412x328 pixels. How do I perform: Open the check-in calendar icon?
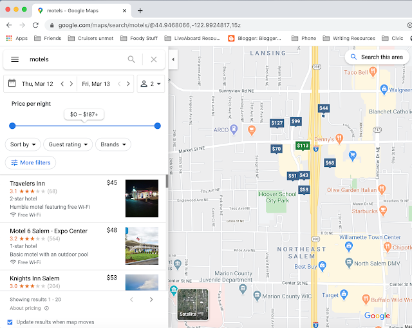(x=12, y=83)
